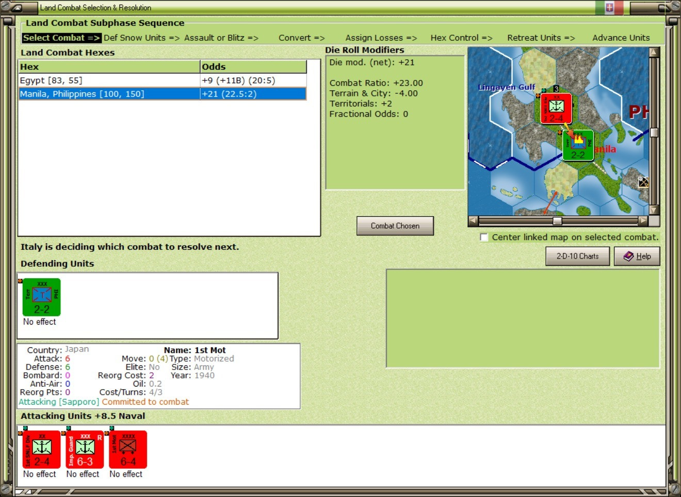Click the 'Fractional Odds: 0' modifier line
The image size is (681, 497).
[x=369, y=114]
